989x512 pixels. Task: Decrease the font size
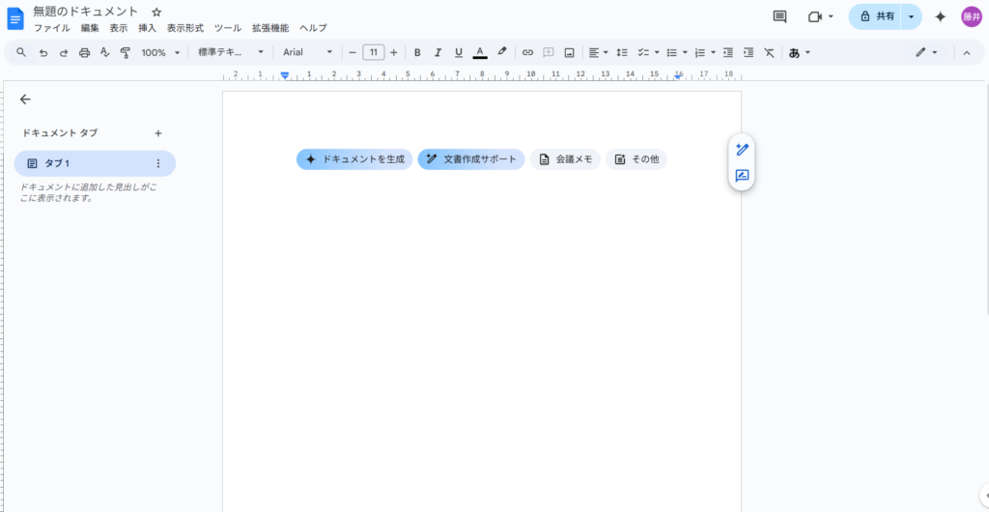click(x=353, y=52)
